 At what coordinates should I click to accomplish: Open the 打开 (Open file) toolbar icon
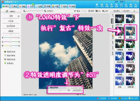[97, 5]
